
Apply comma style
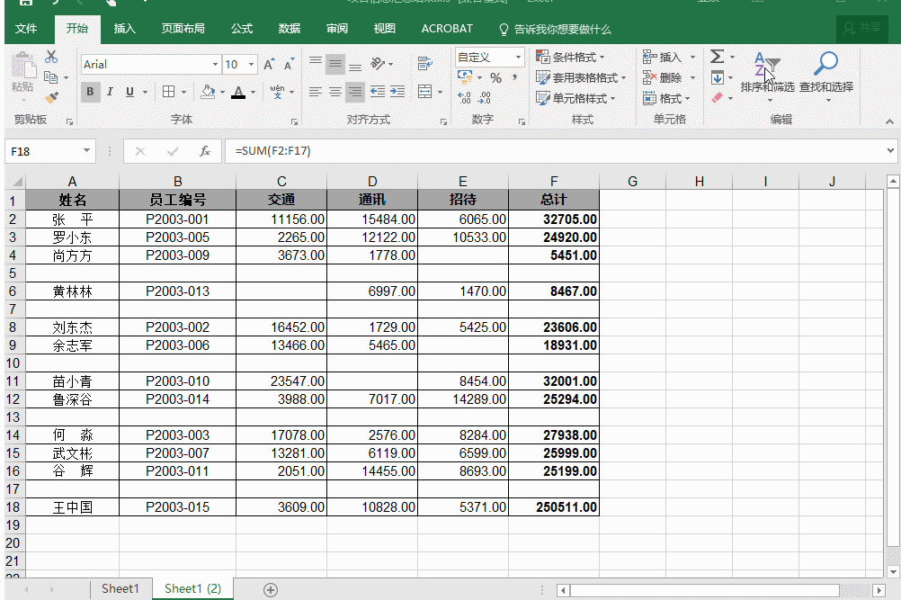point(515,77)
